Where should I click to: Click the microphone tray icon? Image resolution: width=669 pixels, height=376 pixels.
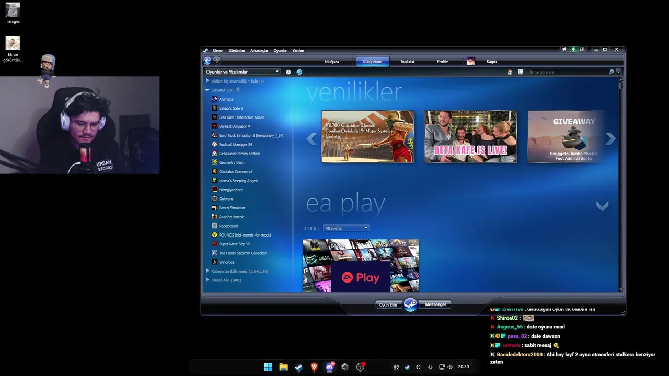[x=430, y=367]
